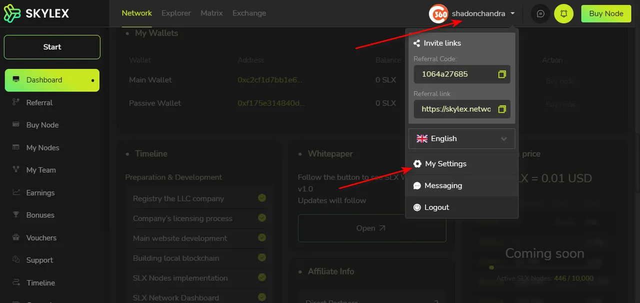Click the Support headset icon
The image size is (640, 303).
click(16, 260)
